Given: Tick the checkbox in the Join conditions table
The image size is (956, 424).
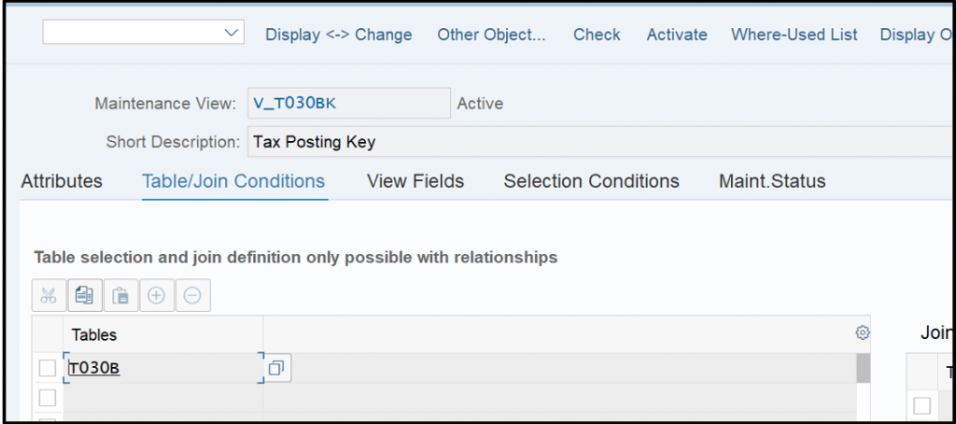Looking at the screenshot, I should point(921,405).
